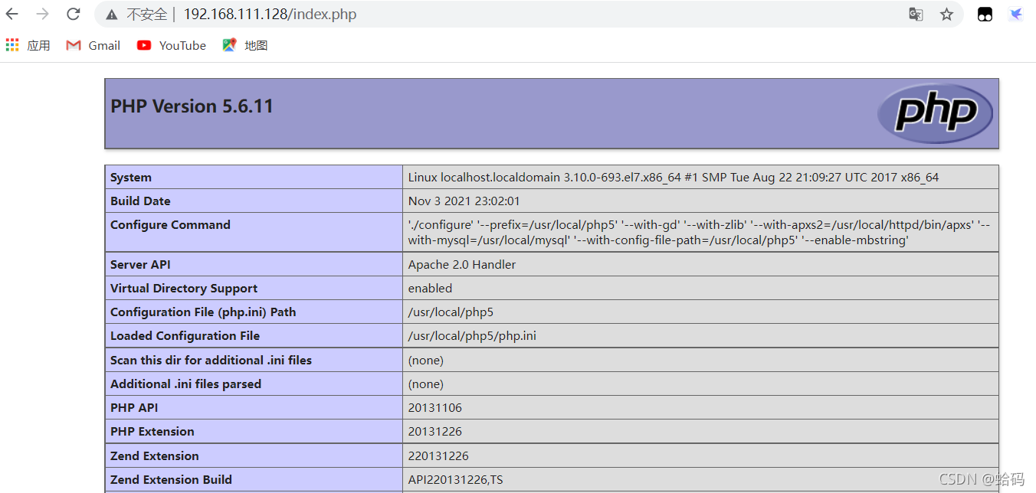Viewport: 1036px width, 493px height.
Task: Click the PHP API label
Action: point(134,408)
